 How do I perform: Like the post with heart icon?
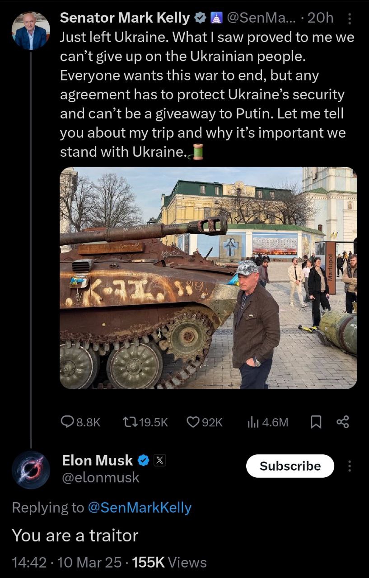point(193,422)
